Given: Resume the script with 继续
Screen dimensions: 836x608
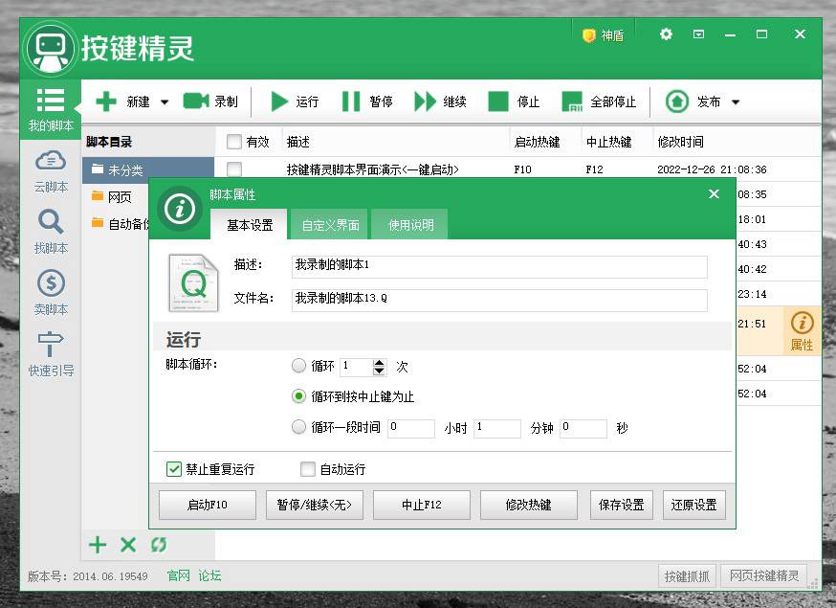Looking at the screenshot, I should tap(440, 101).
